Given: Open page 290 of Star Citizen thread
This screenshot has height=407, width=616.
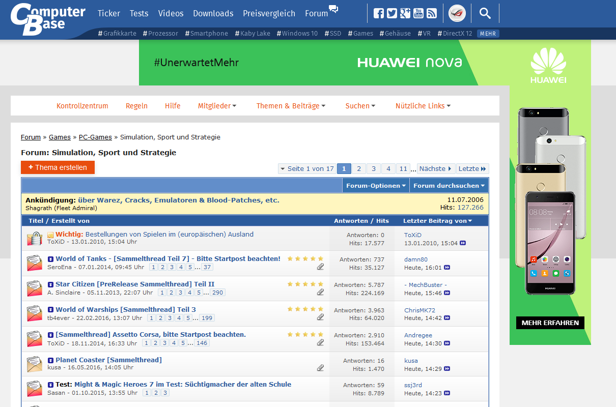Looking at the screenshot, I should (218, 293).
